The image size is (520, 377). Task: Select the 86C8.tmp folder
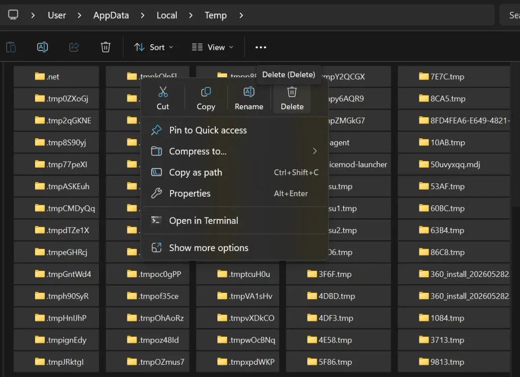(453, 252)
